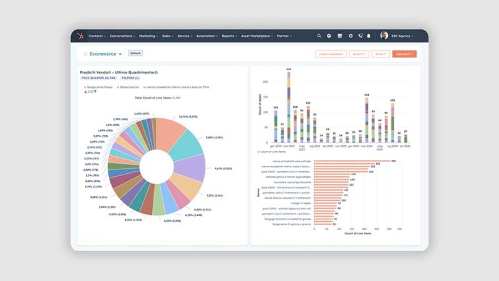The width and height of the screenshot is (499, 281).
Task: Click the HubSpot sprocket logo
Action: point(80,36)
